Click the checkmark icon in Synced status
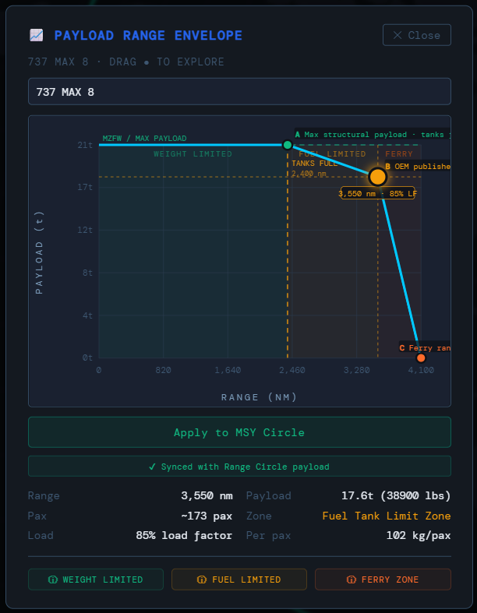The width and height of the screenshot is (477, 613). pos(152,467)
